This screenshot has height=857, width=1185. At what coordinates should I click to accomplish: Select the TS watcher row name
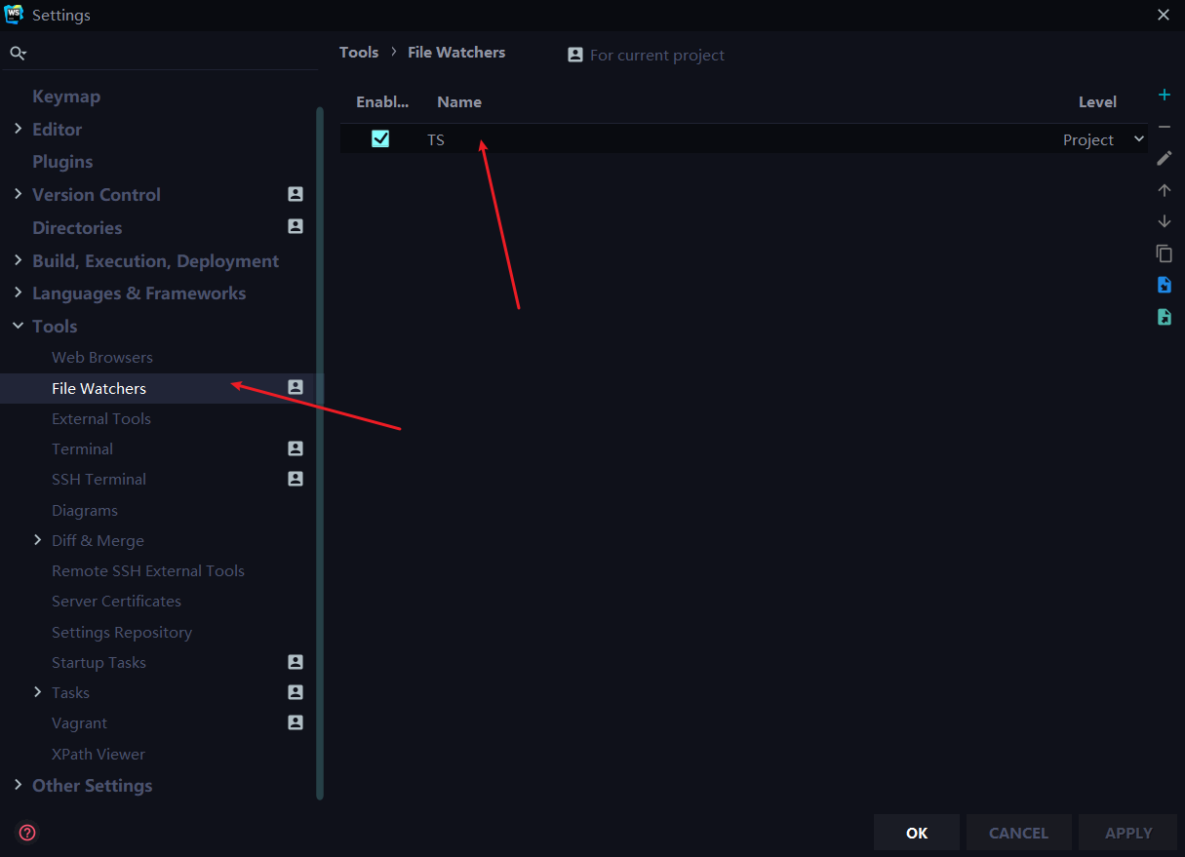[x=436, y=139]
